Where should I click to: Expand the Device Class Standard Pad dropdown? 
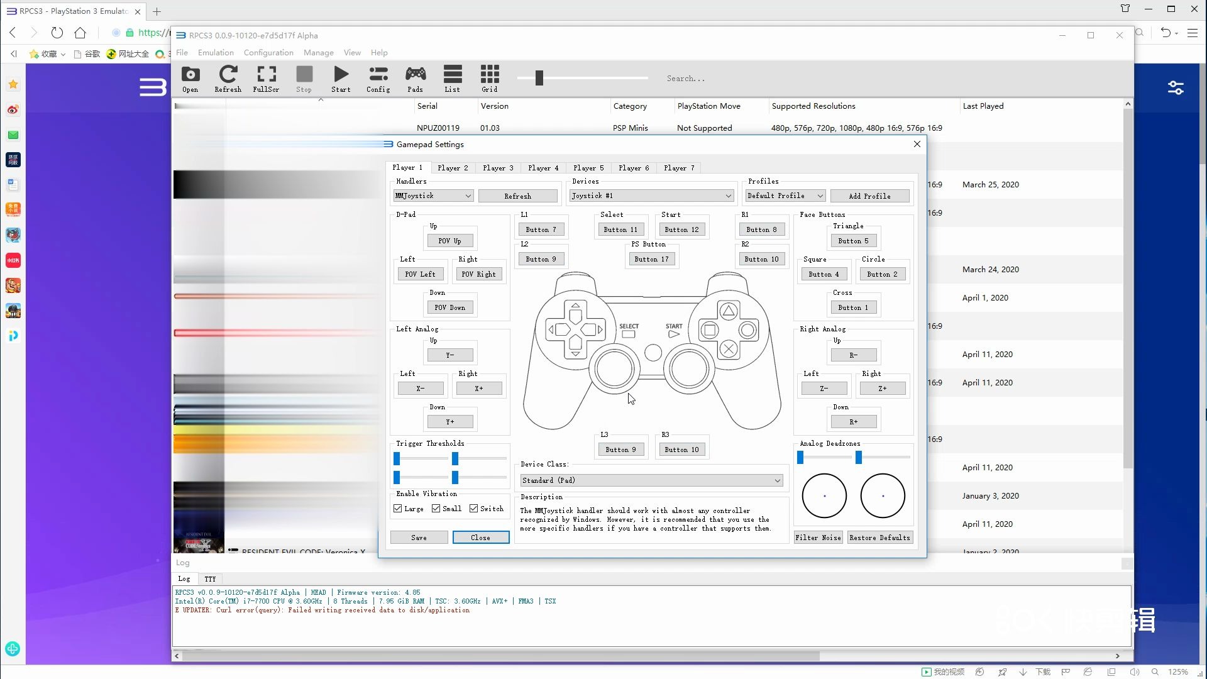(x=774, y=480)
